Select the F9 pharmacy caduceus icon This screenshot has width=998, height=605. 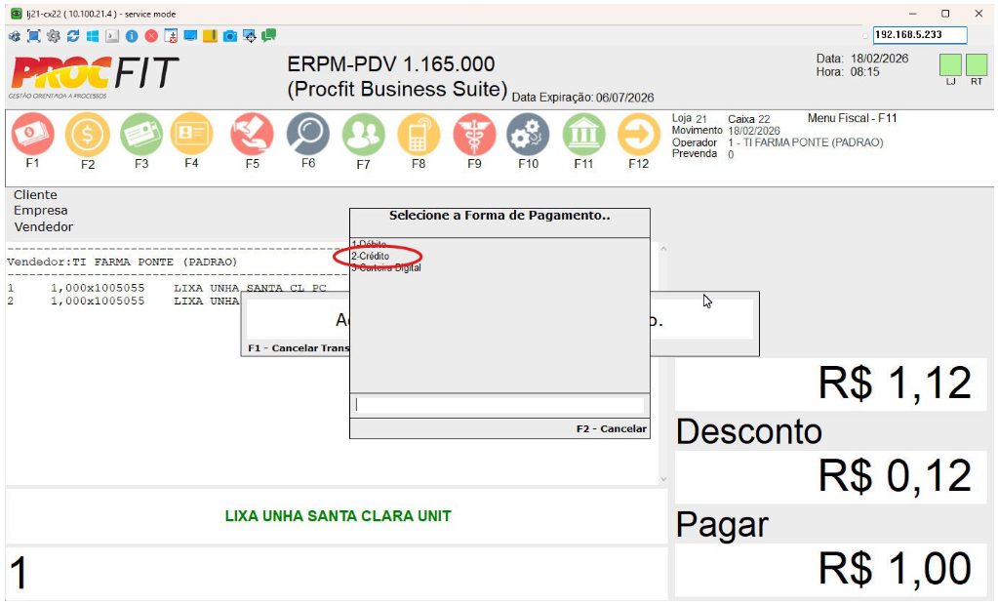coord(474,135)
